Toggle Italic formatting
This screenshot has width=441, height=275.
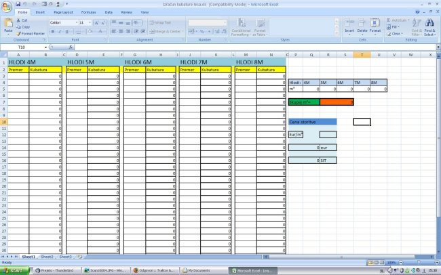coord(60,31)
